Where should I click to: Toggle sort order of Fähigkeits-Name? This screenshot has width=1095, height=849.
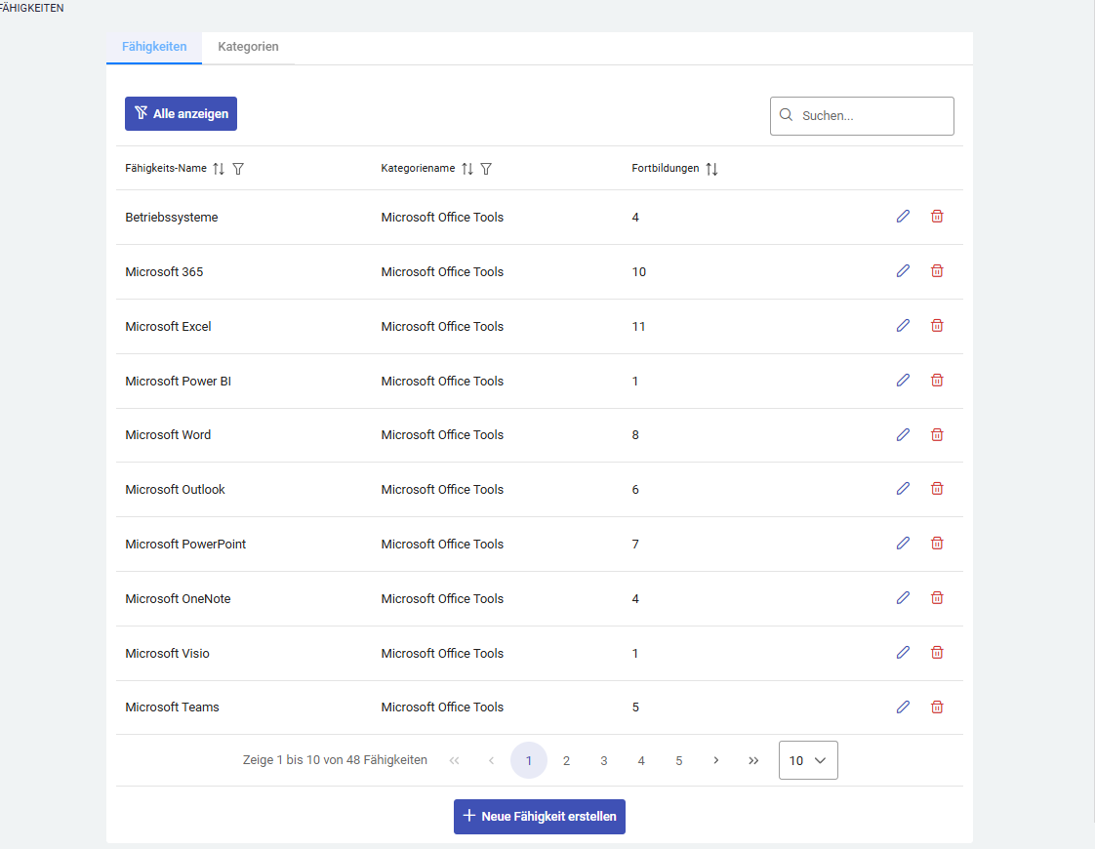[x=219, y=169]
